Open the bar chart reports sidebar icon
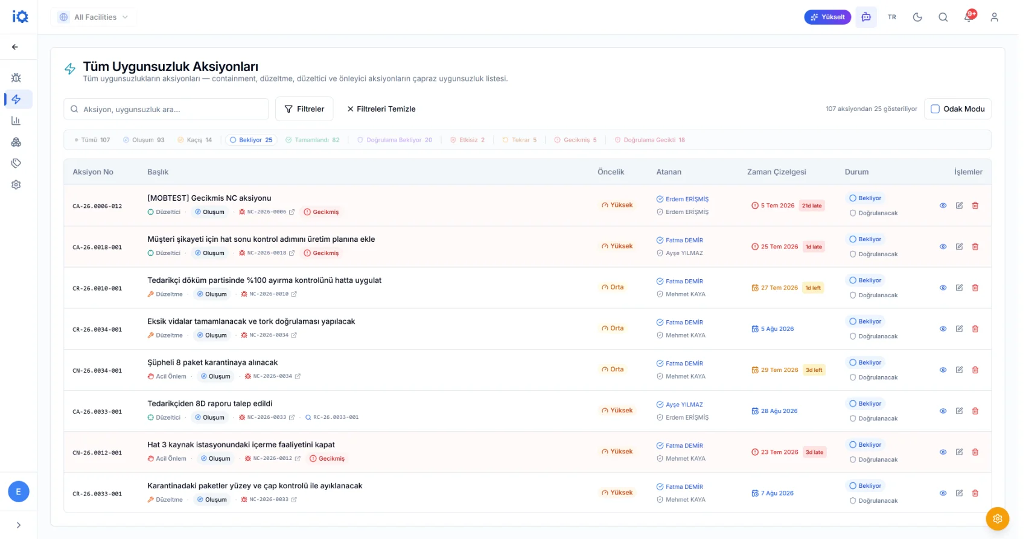 pos(16,121)
